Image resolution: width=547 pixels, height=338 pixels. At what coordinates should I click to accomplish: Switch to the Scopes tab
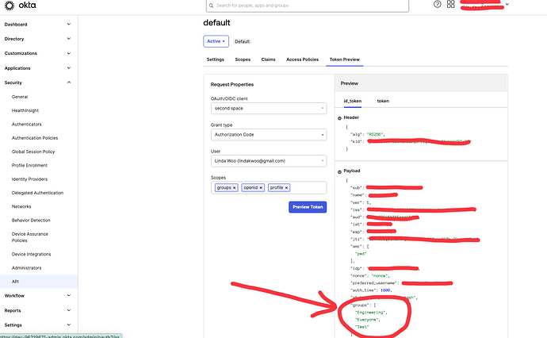click(243, 60)
